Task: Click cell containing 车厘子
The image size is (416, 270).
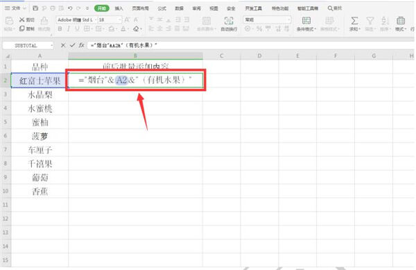Action: [40, 150]
